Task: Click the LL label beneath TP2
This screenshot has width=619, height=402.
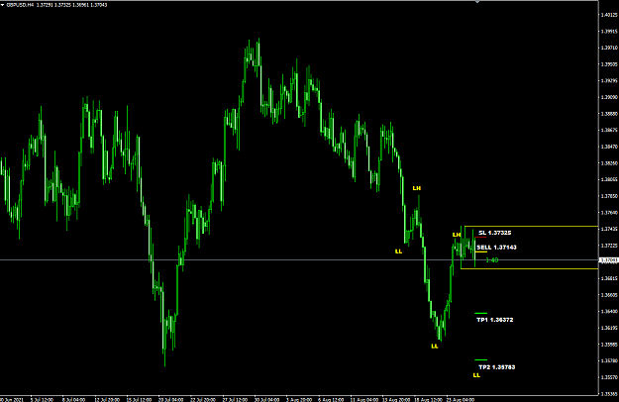Action: coord(476,375)
